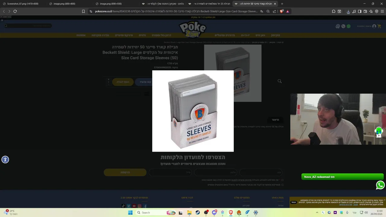Screen dimensions: 386x217
Task: Open Discord from the taskbar
Action: tap(214, 212)
